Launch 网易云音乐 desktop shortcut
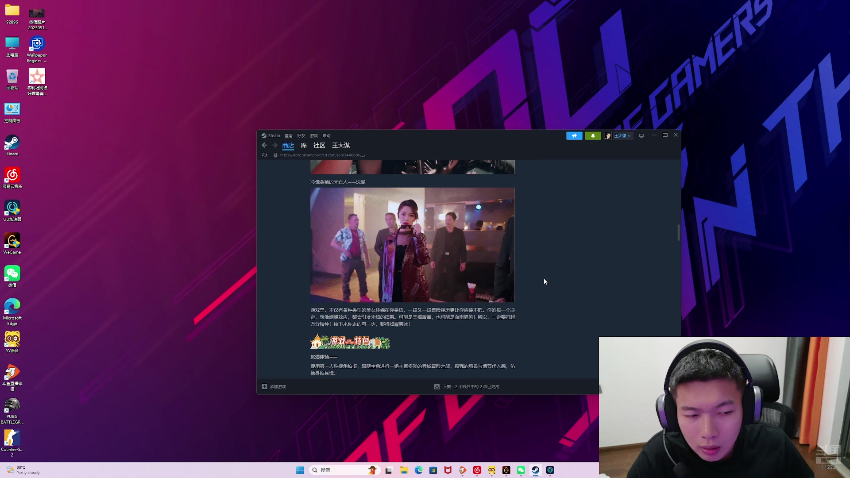Screen dimensions: 850x478 coord(12,178)
